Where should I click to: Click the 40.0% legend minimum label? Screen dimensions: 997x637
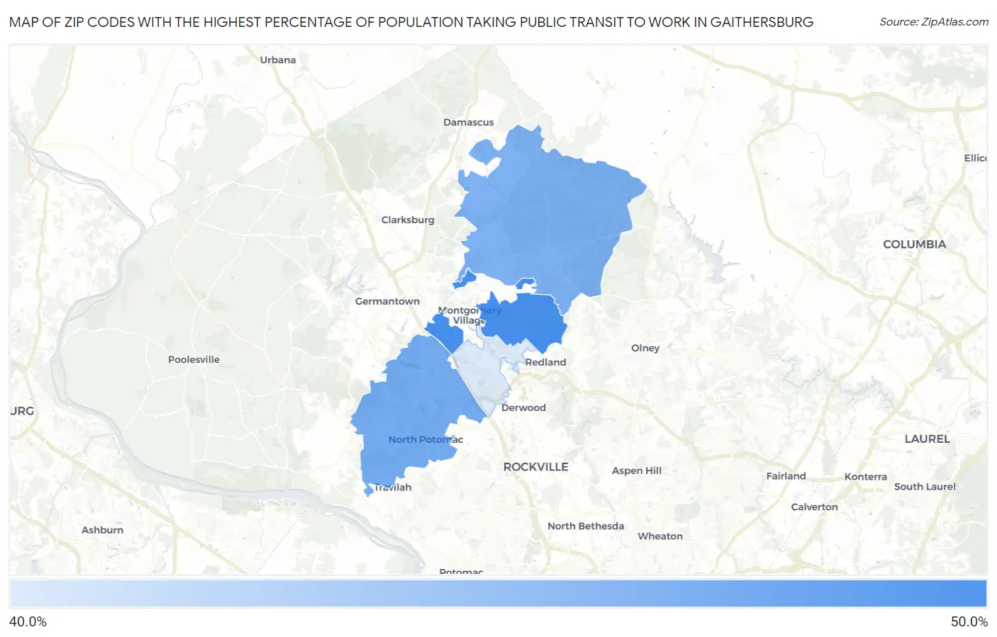[28, 622]
